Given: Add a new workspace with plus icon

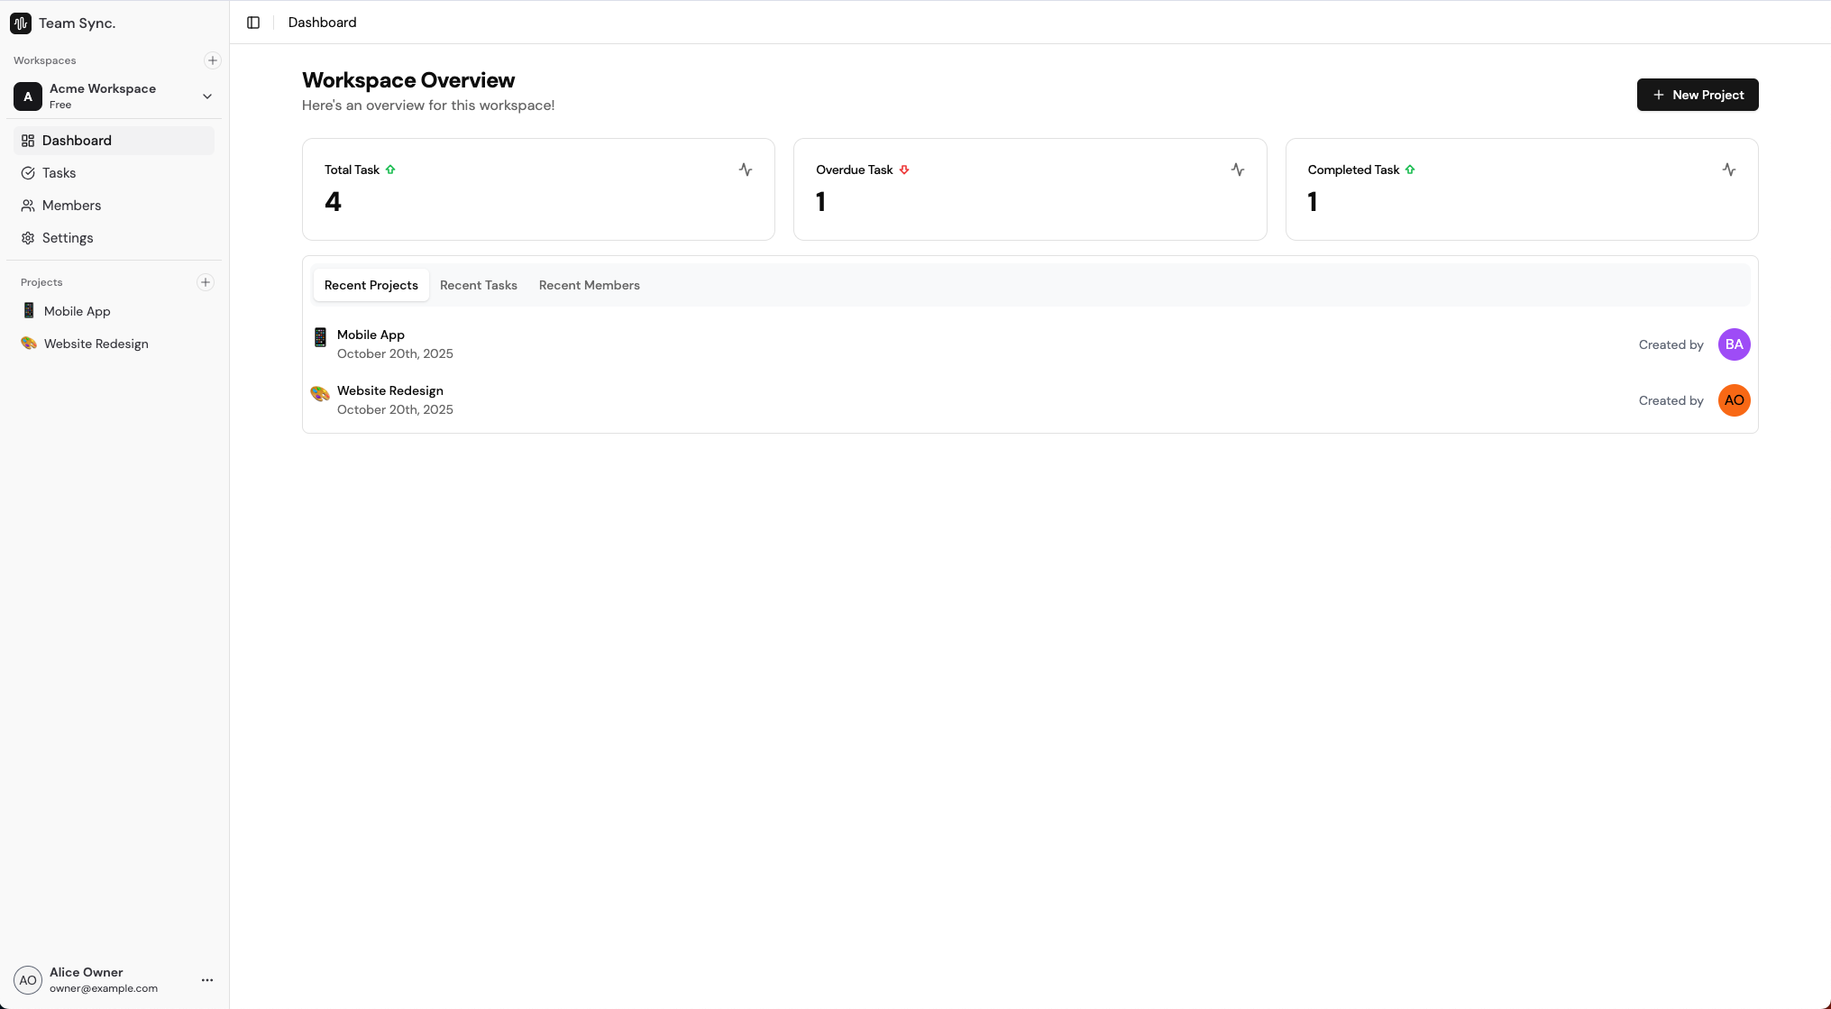Looking at the screenshot, I should (213, 60).
